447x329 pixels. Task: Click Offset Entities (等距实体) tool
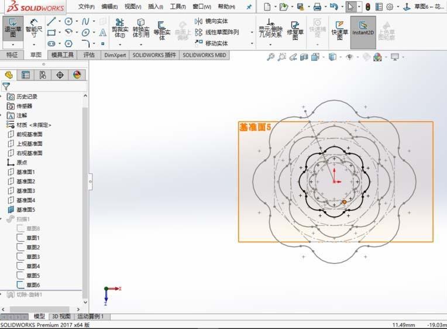[x=162, y=30]
